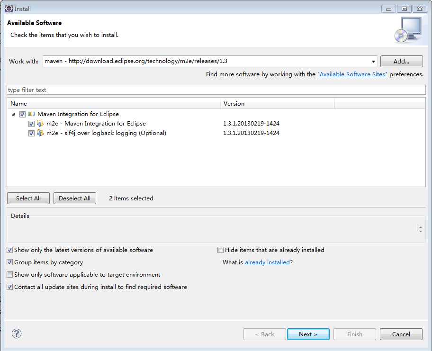Click the Version column header
The image size is (432, 351).
[278, 104]
